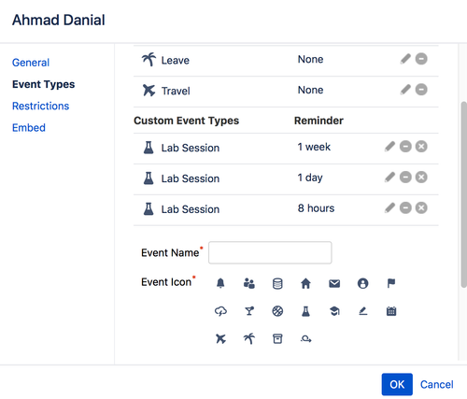Choose the pencil edit event icon
Screen dimensions: 467x399
click(362, 311)
